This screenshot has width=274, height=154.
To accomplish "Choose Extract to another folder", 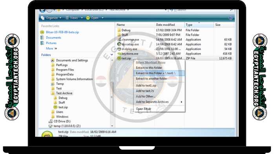I will click(x=152, y=79).
